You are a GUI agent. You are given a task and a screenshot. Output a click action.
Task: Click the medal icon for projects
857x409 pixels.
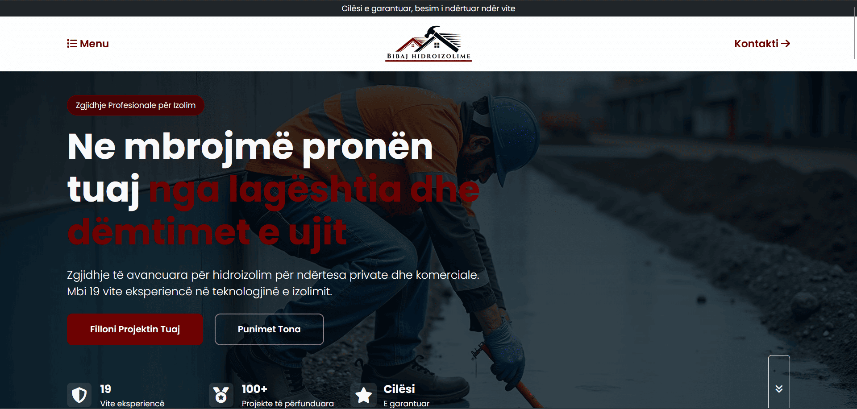[x=221, y=395]
